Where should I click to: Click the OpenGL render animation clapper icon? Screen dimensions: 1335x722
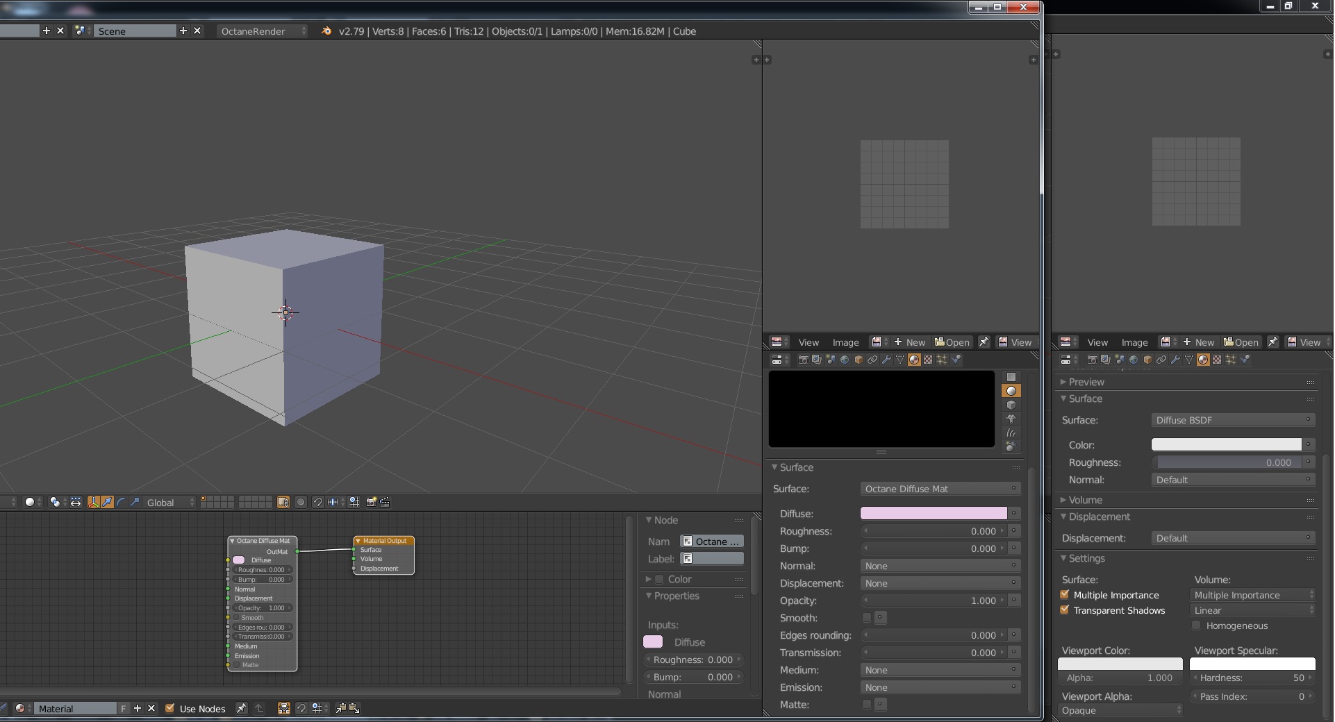(x=385, y=502)
